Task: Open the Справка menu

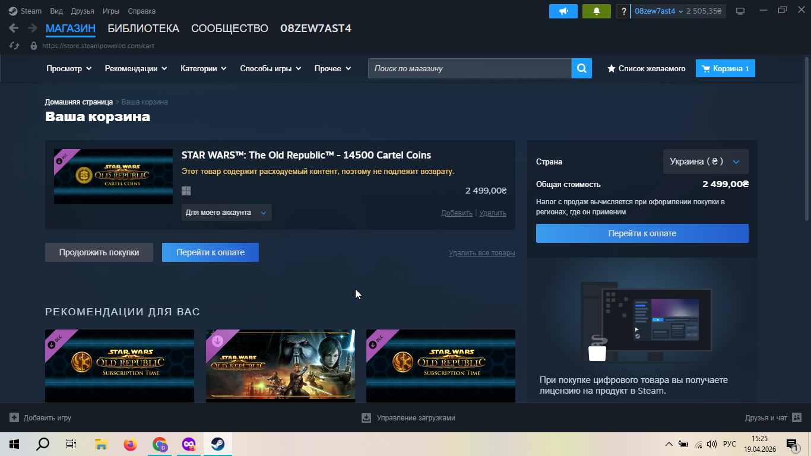Action: point(142,11)
